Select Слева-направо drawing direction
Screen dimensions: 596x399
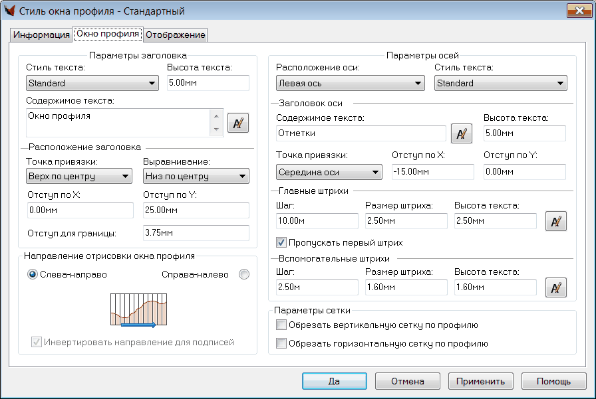(33, 274)
